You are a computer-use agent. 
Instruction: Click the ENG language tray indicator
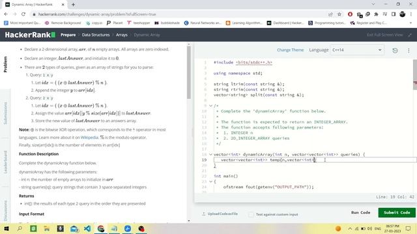click(378, 228)
